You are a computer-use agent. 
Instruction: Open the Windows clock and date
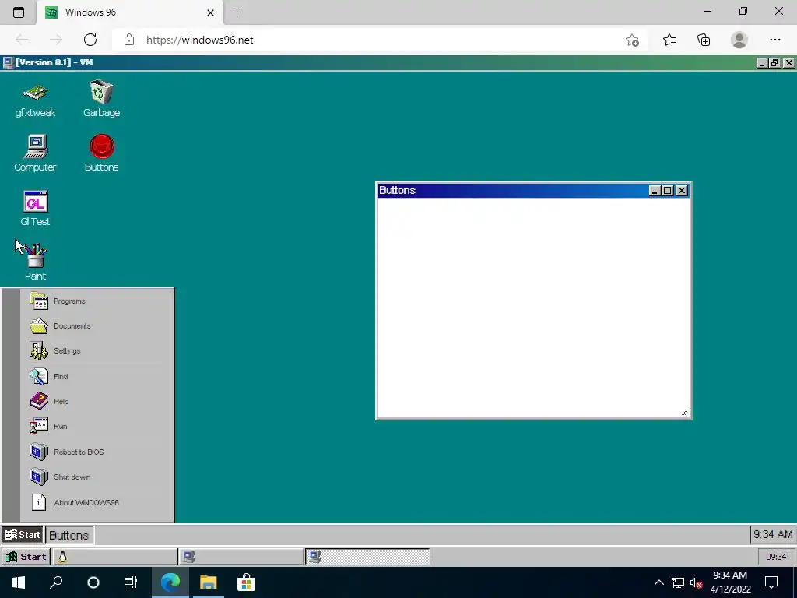pyautogui.click(x=730, y=582)
